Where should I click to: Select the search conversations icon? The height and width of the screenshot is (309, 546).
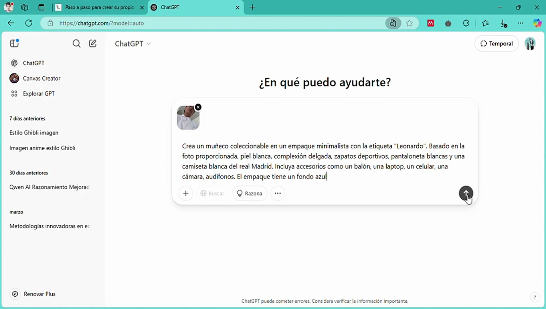click(76, 43)
